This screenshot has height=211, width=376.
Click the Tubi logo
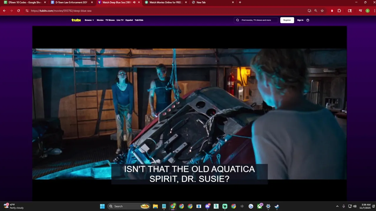76,20
